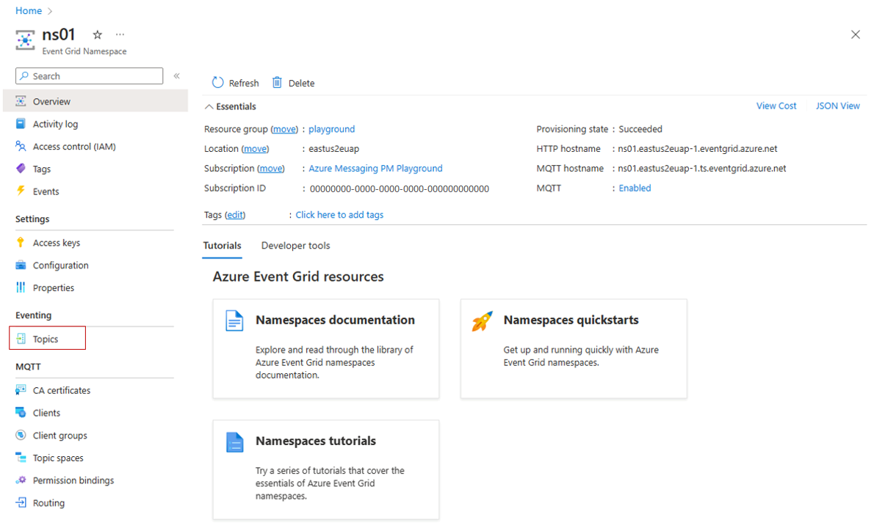Open the ellipsis menu beside ns01

[120, 34]
